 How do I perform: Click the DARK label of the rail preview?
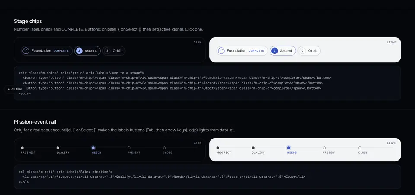pyautogui.click(x=197, y=143)
